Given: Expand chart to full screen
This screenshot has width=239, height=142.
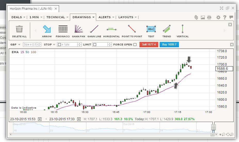Looking at the screenshot, I should (221, 8).
